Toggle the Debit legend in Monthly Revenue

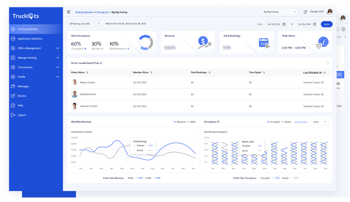tap(190, 121)
